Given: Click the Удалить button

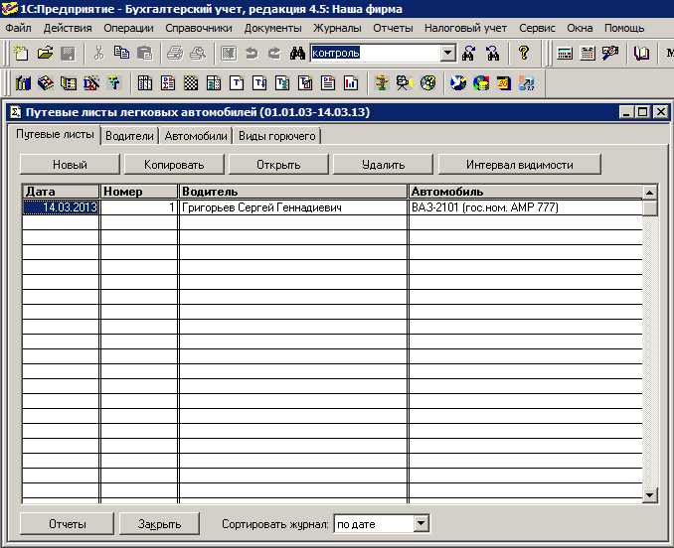Looking at the screenshot, I should tap(383, 165).
